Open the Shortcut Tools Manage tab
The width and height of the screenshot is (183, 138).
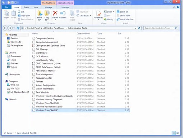[x=48, y=7]
